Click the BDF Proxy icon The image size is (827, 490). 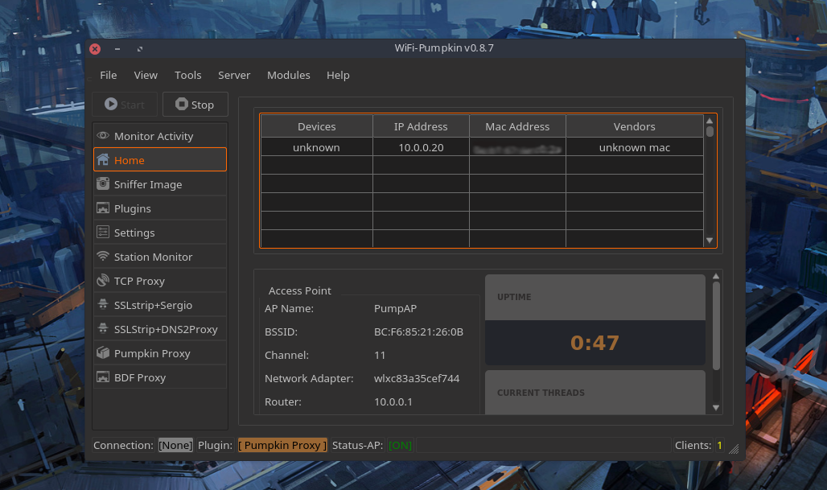[x=103, y=377]
